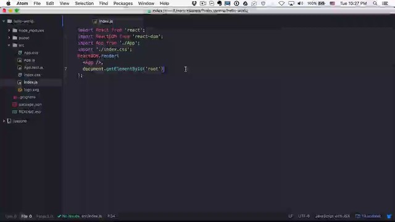Change the UTF-8 file encoding
395x222 pixels.
(x=304, y=216)
